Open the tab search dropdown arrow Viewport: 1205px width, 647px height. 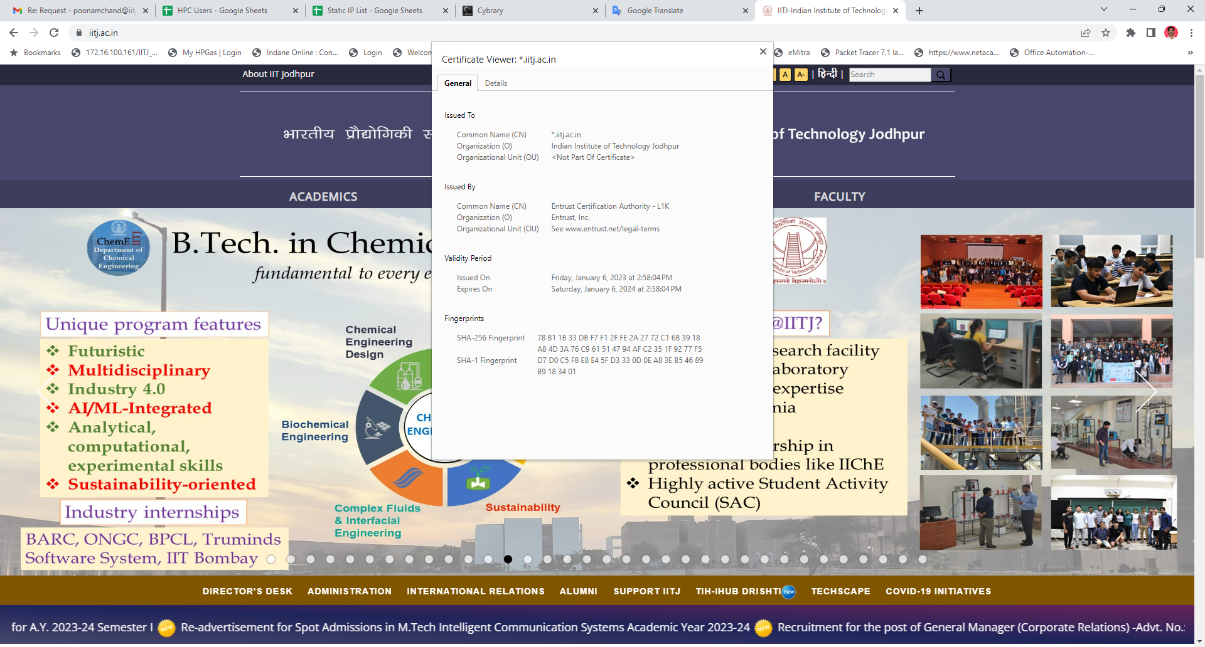(x=1104, y=9)
